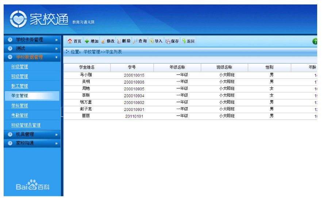Screen dimensions: 327x200
Task: Click the 班级名称 column header
Action: tap(224, 67)
